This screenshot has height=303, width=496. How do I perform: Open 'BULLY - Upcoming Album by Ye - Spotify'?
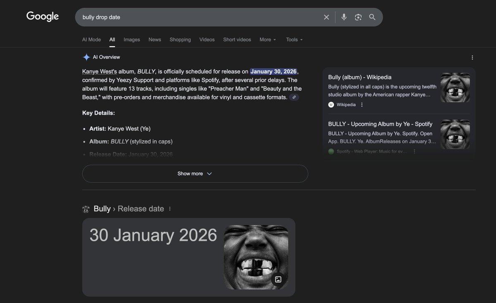tap(380, 124)
